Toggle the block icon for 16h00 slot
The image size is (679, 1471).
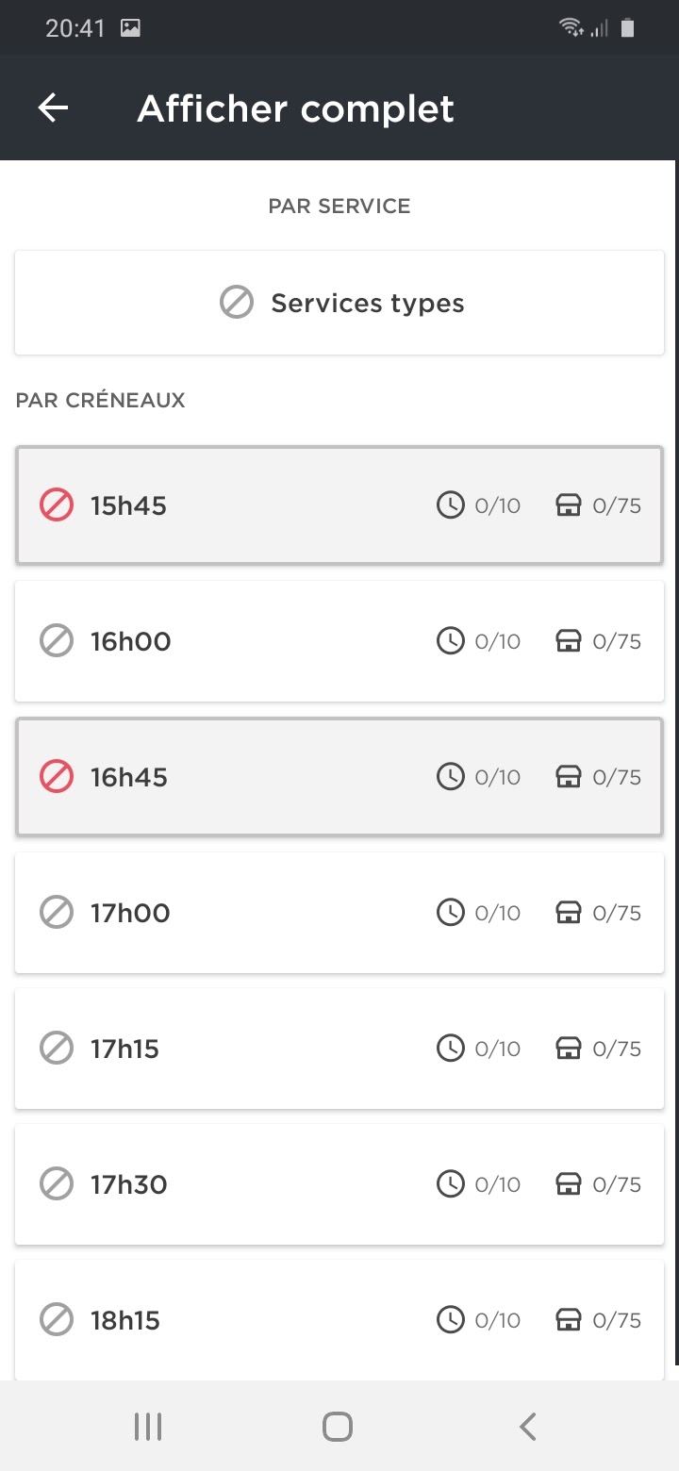coord(57,641)
